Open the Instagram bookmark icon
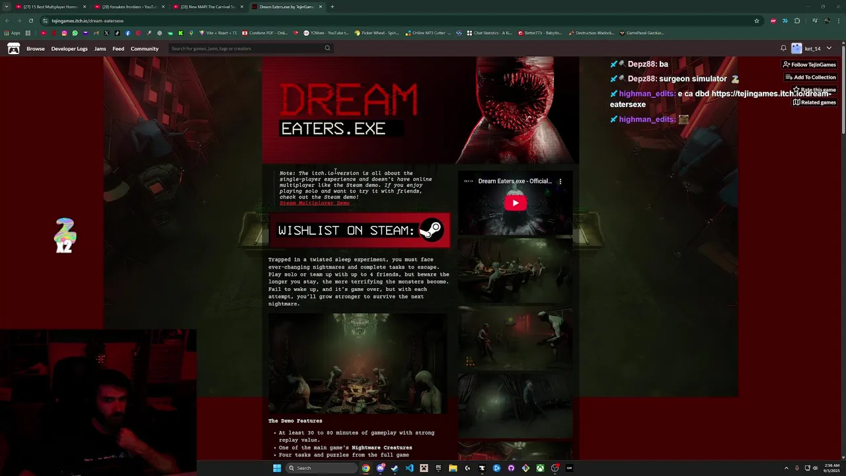The width and height of the screenshot is (846, 476). click(x=64, y=33)
